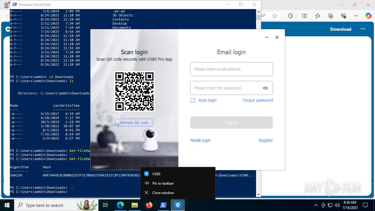Open the Copilot sidebar icon
375x211 pixels.
369,16
